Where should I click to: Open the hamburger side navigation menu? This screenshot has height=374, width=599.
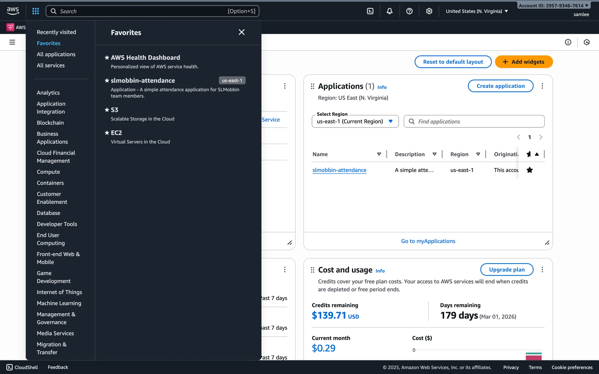coord(12,42)
